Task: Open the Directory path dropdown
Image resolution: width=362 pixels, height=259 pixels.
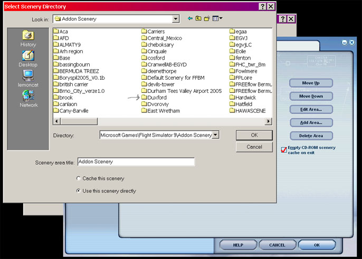Action: coord(215,135)
